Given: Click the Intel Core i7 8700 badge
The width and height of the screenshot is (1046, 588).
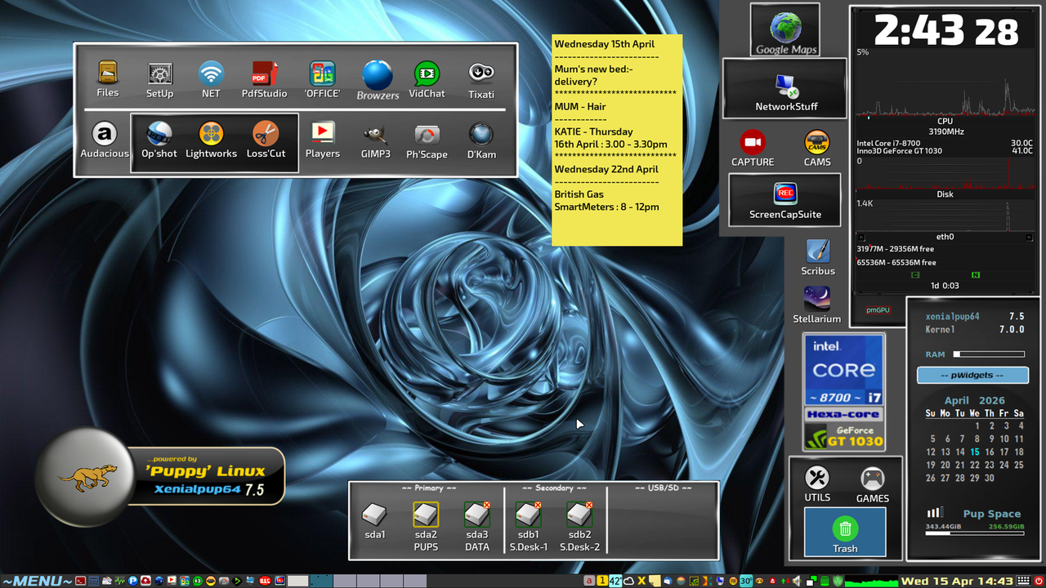Looking at the screenshot, I should (844, 370).
